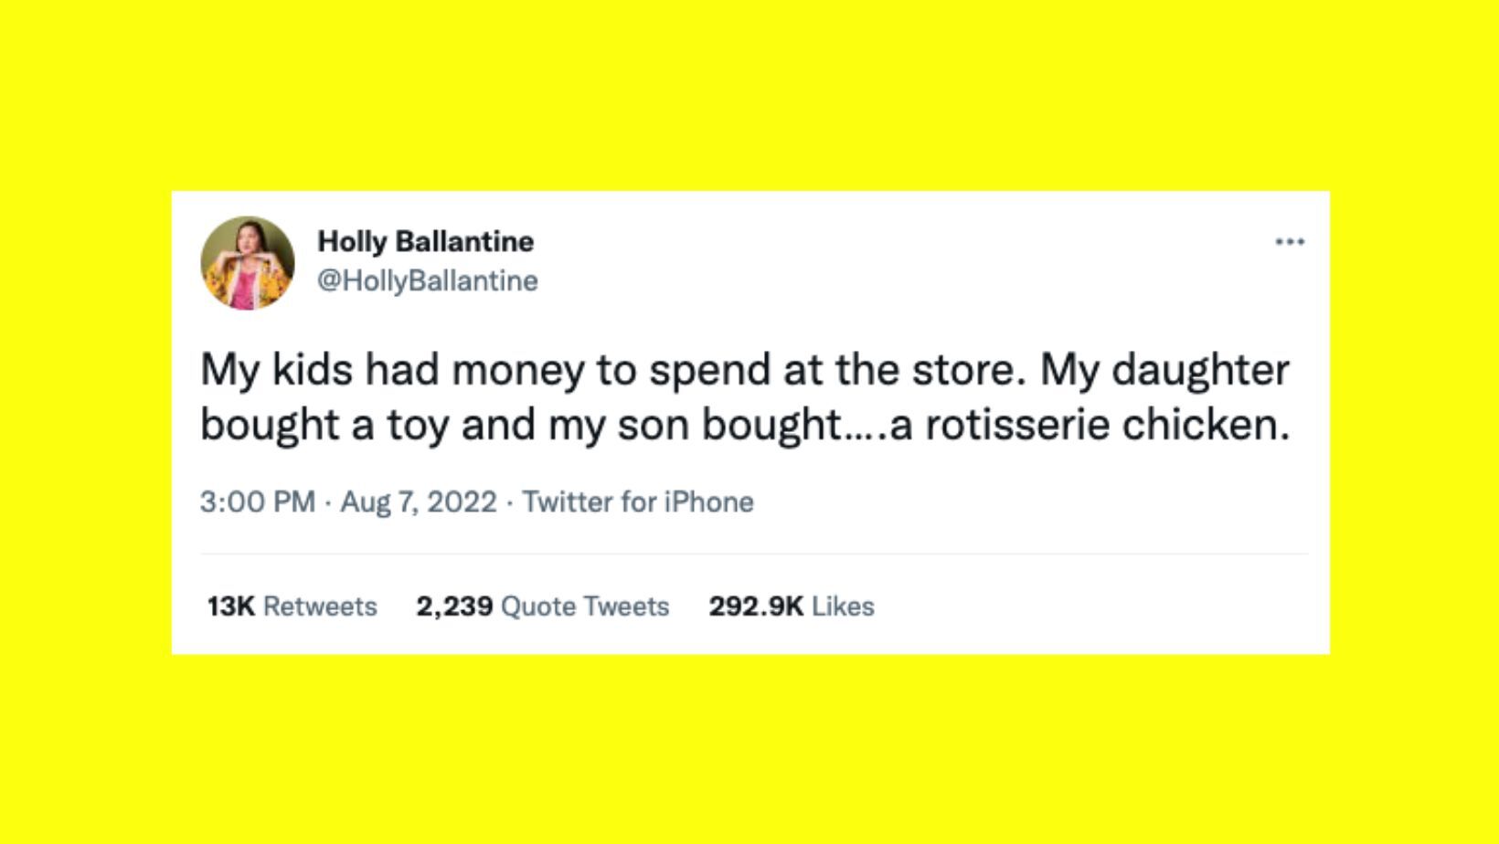Image resolution: width=1499 pixels, height=844 pixels.
Task: Open the Twitter for iPhone source link
Action: click(x=638, y=501)
